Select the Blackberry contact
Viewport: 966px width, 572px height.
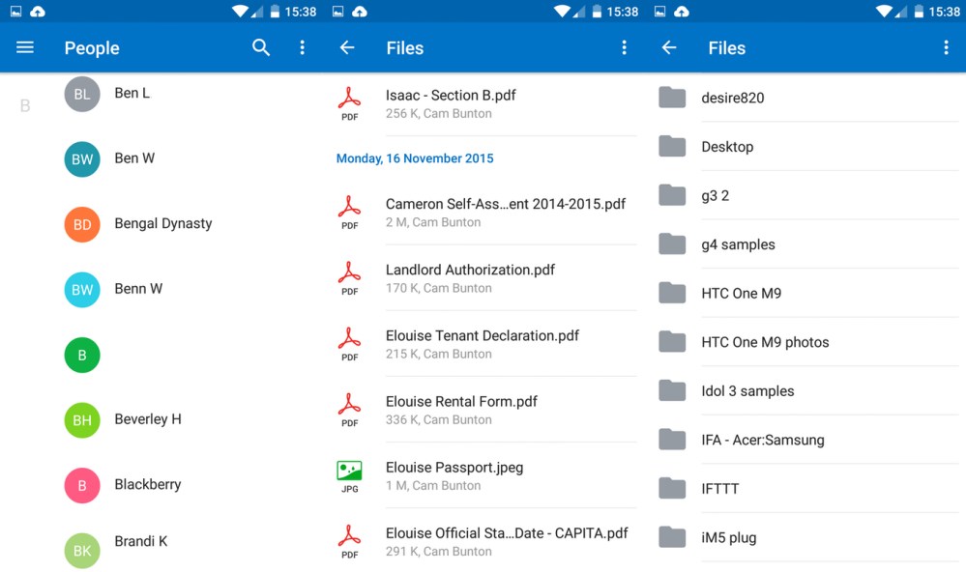pyautogui.click(x=147, y=485)
